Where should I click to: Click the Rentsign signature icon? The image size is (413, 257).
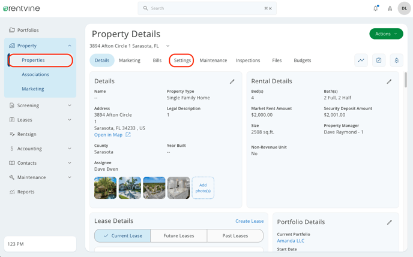coord(12,134)
